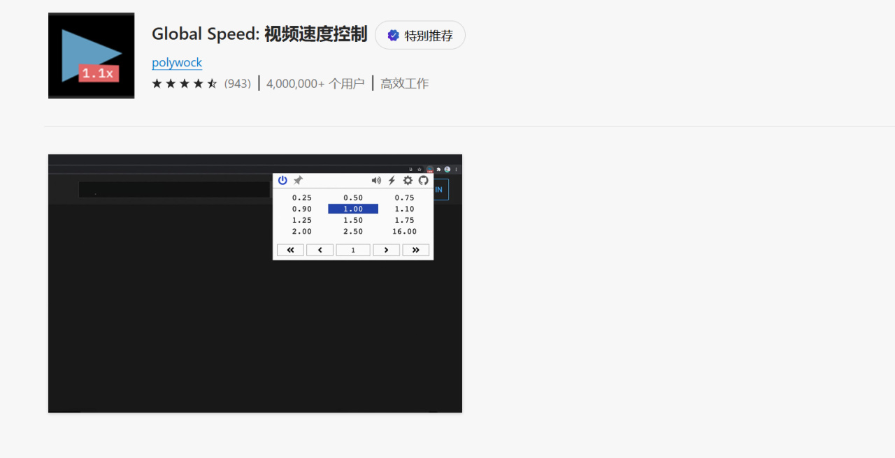The width and height of the screenshot is (895, 458).
Task: Click the Global Speed: 视频速度控制 title
Action: 259,35
